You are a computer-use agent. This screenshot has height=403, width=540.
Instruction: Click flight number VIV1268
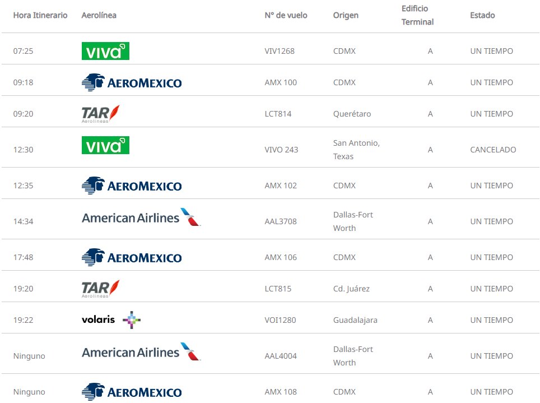point(280,51)
